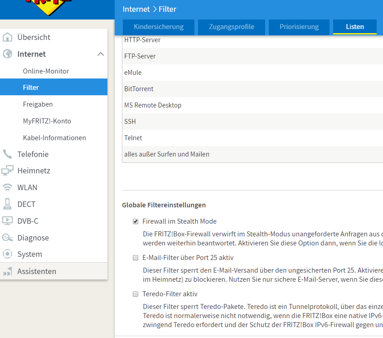Click the Firewall im Stealth Mode label

coord(179,221)
